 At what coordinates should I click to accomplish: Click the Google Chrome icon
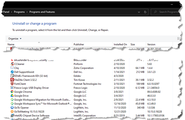coord(12,92)
